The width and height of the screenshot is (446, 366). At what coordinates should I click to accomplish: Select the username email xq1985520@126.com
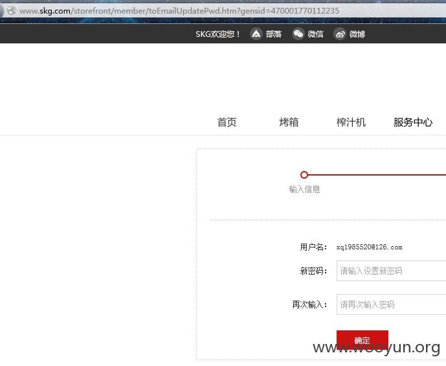[x=369, y=247]
